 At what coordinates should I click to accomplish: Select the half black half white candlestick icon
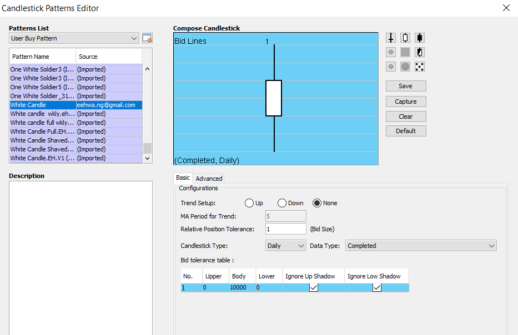(420, 52)
